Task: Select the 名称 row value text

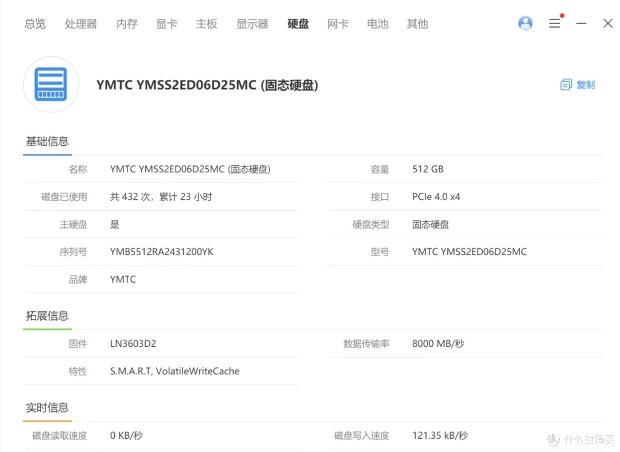Action: (190, 169)
